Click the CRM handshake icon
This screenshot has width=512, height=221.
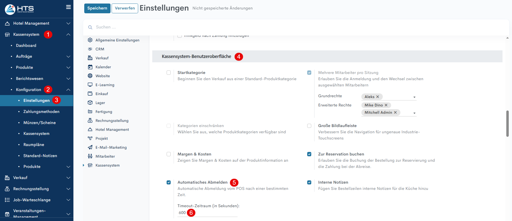point(90,49)
